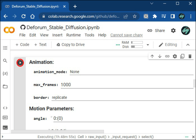Open the table of contents sidebar

5,48
